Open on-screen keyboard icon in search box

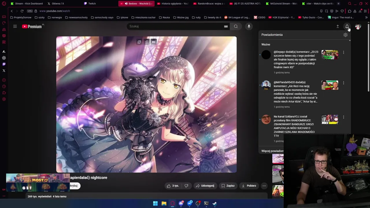(226, 26)
